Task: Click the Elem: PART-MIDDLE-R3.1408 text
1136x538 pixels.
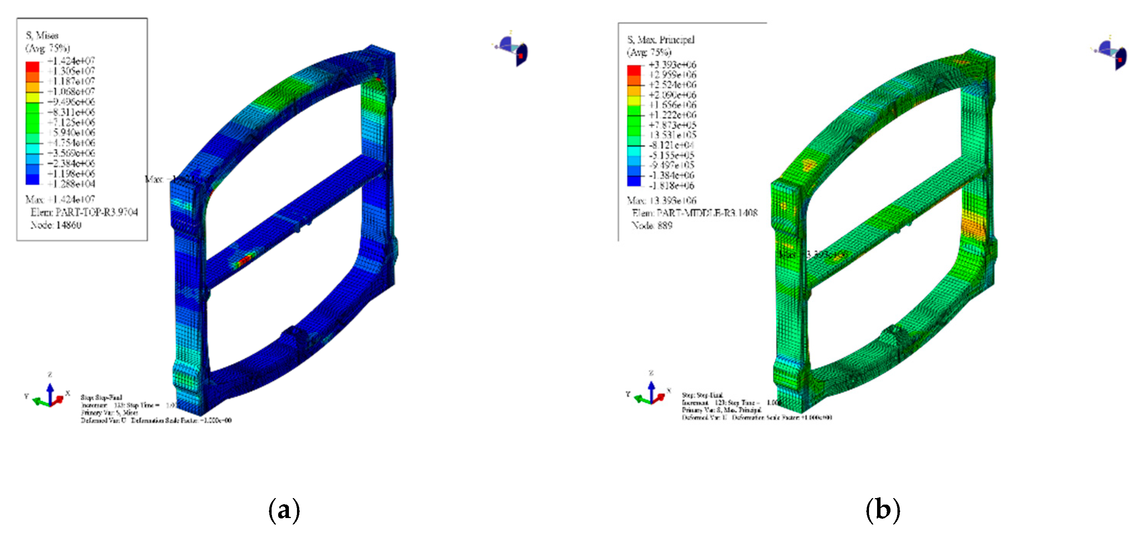Action: (x=695, y=213)
